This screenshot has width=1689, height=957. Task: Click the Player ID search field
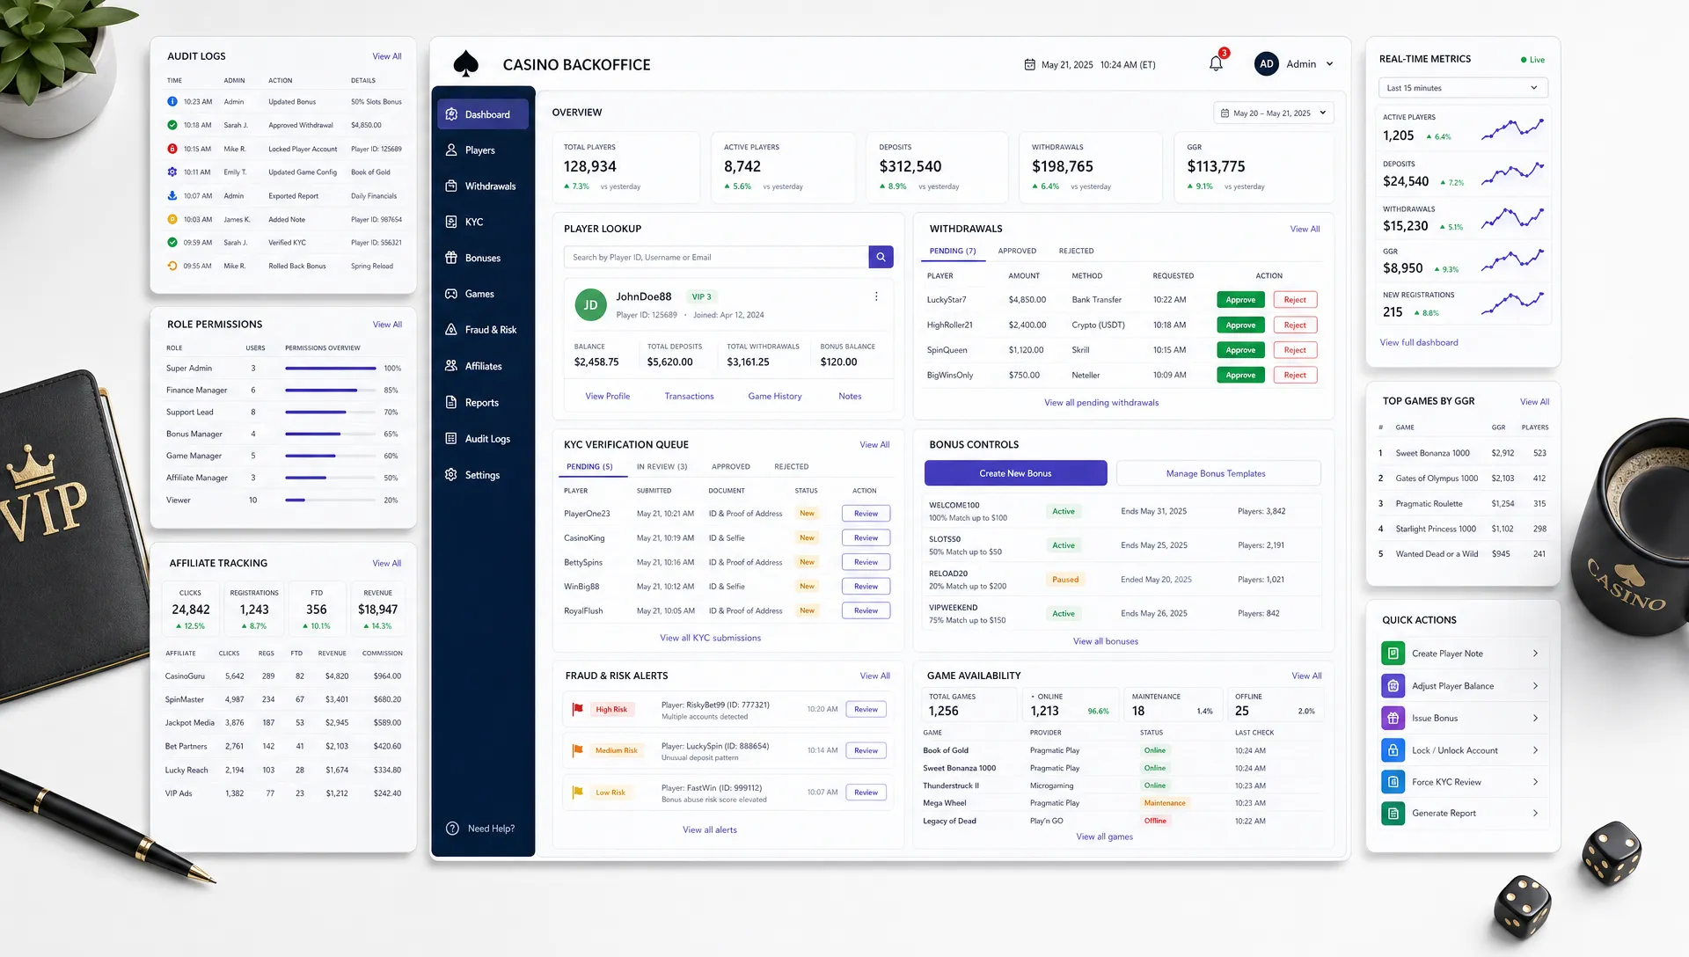point(716,257)
